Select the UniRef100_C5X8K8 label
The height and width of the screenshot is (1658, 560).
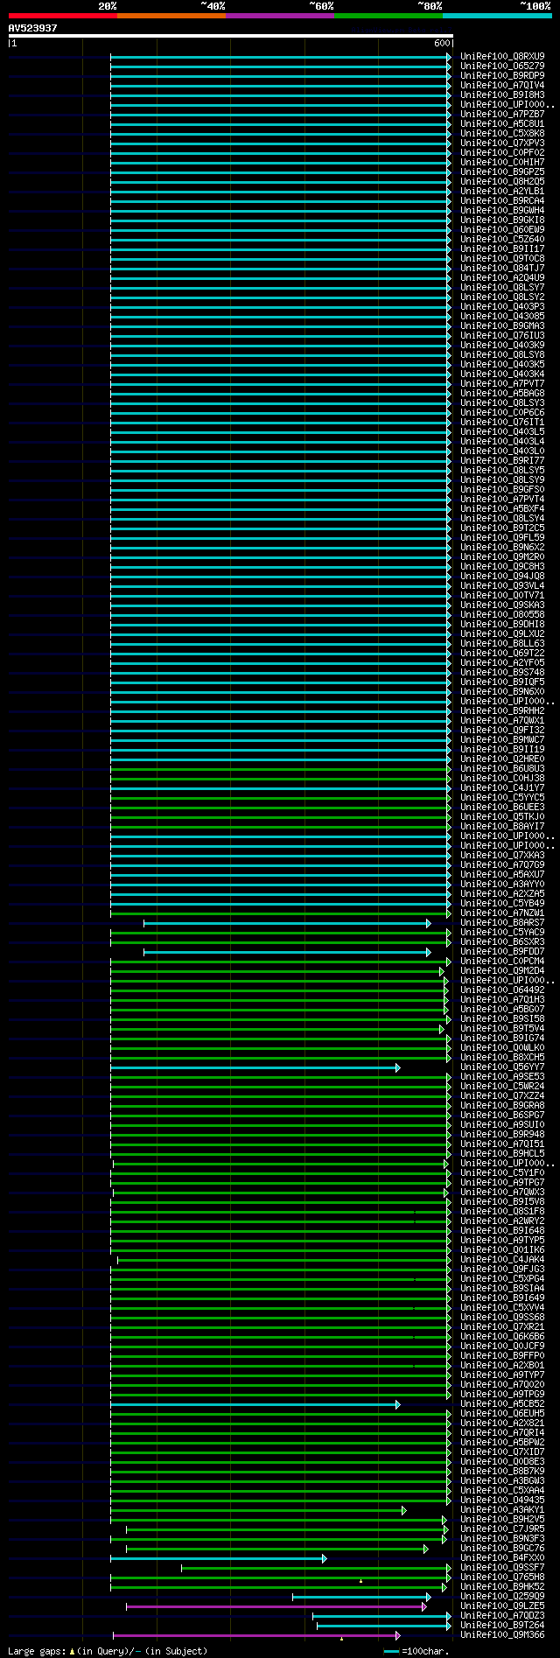(x=502, y=133)
